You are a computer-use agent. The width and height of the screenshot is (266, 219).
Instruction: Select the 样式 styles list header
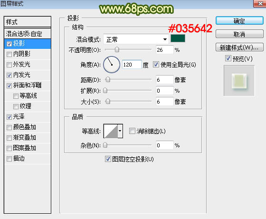(28, 22)
